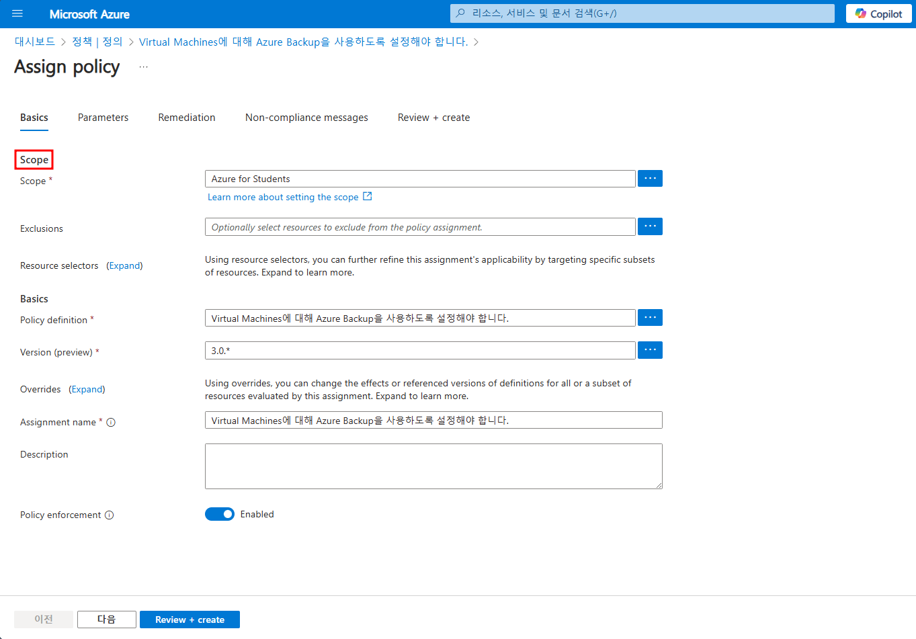Click the Assignment name input field
Viewport: 916px width, 639px height.
tap(433, 420)
